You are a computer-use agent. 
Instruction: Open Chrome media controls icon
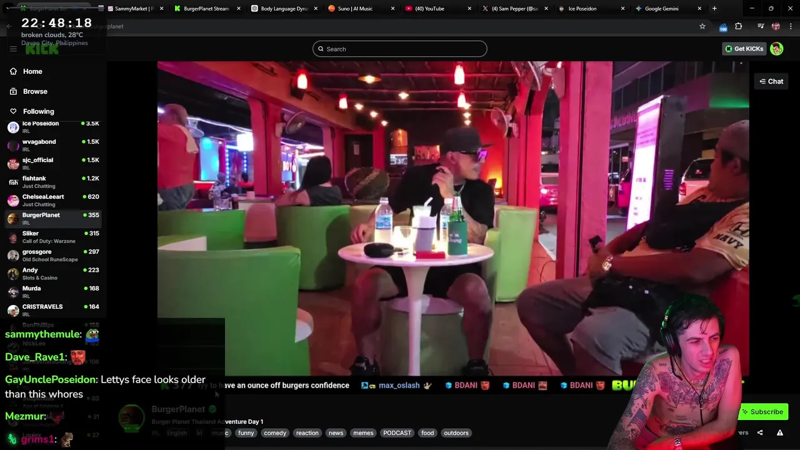tap(761, 26)
